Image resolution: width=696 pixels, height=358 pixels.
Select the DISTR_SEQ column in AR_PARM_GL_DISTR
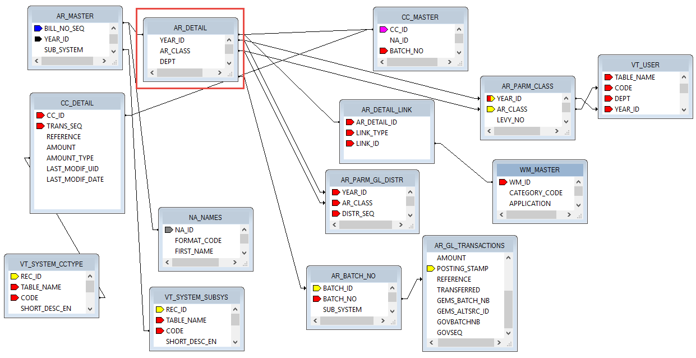click(x=358, y=214)
